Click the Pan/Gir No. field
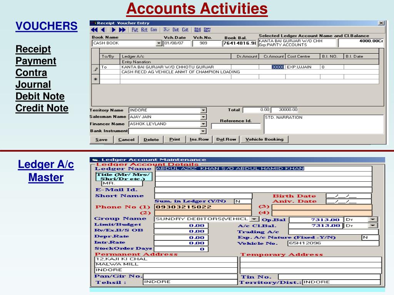 point(190,277)
